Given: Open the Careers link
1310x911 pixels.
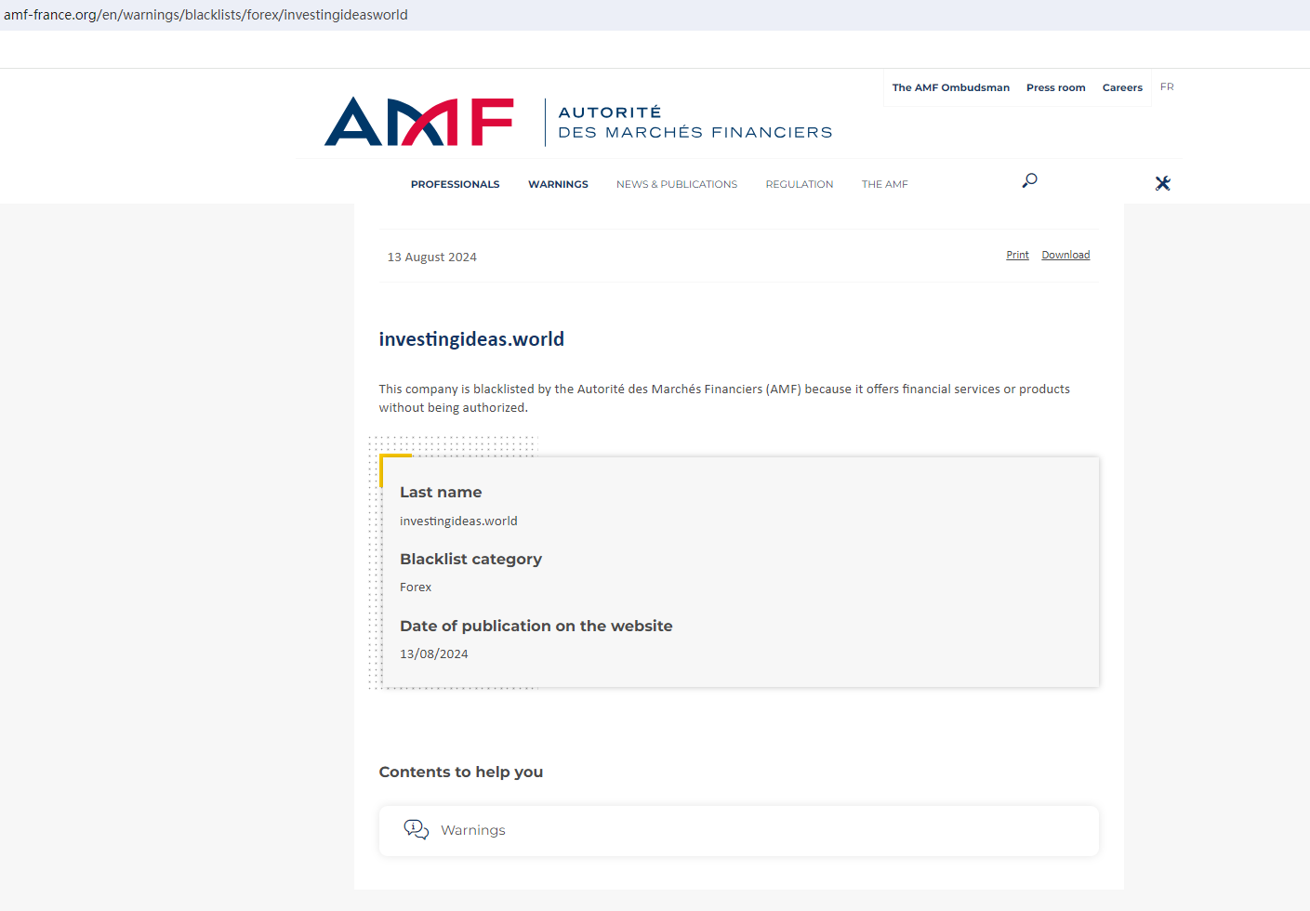Looking at the screenshot, I should 1122,87.
